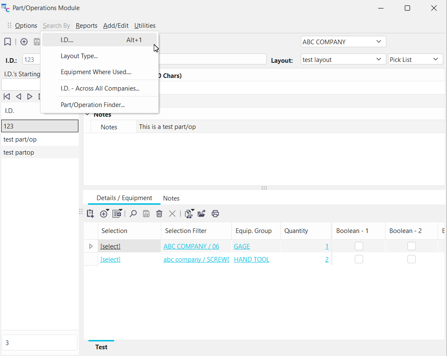Enable Boolean - 1 for HAND TOOL row

(x=359, y=259)
